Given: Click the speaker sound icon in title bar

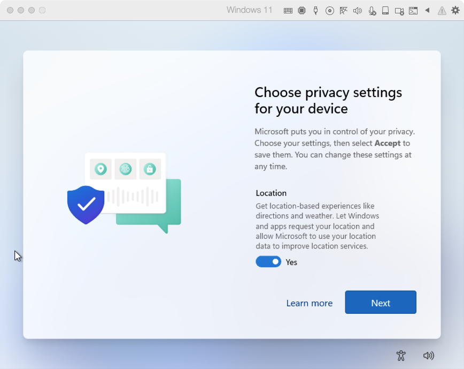Looking at the screenshot, I should tap(358, 11).
